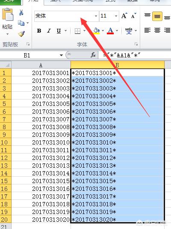The width and height of the screenshot is (171, 229).
Task: Click the red font color A
Action: click(110, 31)
